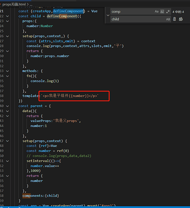Click 'const {ref}=Vue' statement
The image size is (190, 208).
pos(42,146)
